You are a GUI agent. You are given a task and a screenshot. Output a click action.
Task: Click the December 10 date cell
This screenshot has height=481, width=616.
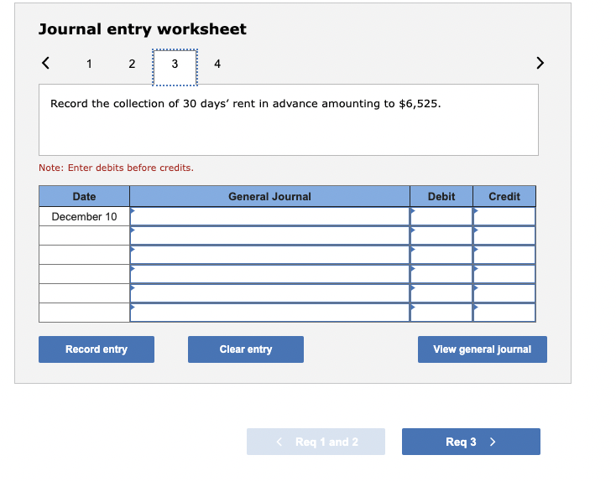tap(84, 216)
